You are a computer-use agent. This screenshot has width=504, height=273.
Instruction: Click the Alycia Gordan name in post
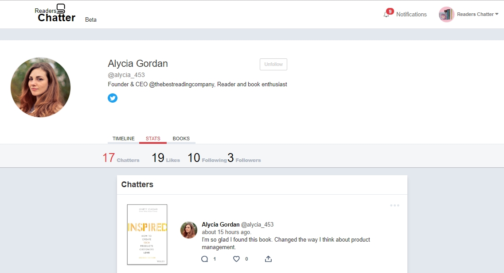click(x=220, y=225)
